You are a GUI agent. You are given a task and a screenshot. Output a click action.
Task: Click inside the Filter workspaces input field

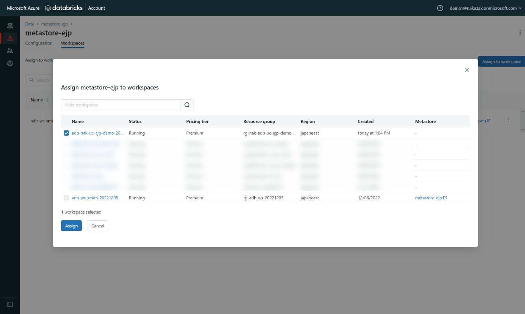coord(120,105)
